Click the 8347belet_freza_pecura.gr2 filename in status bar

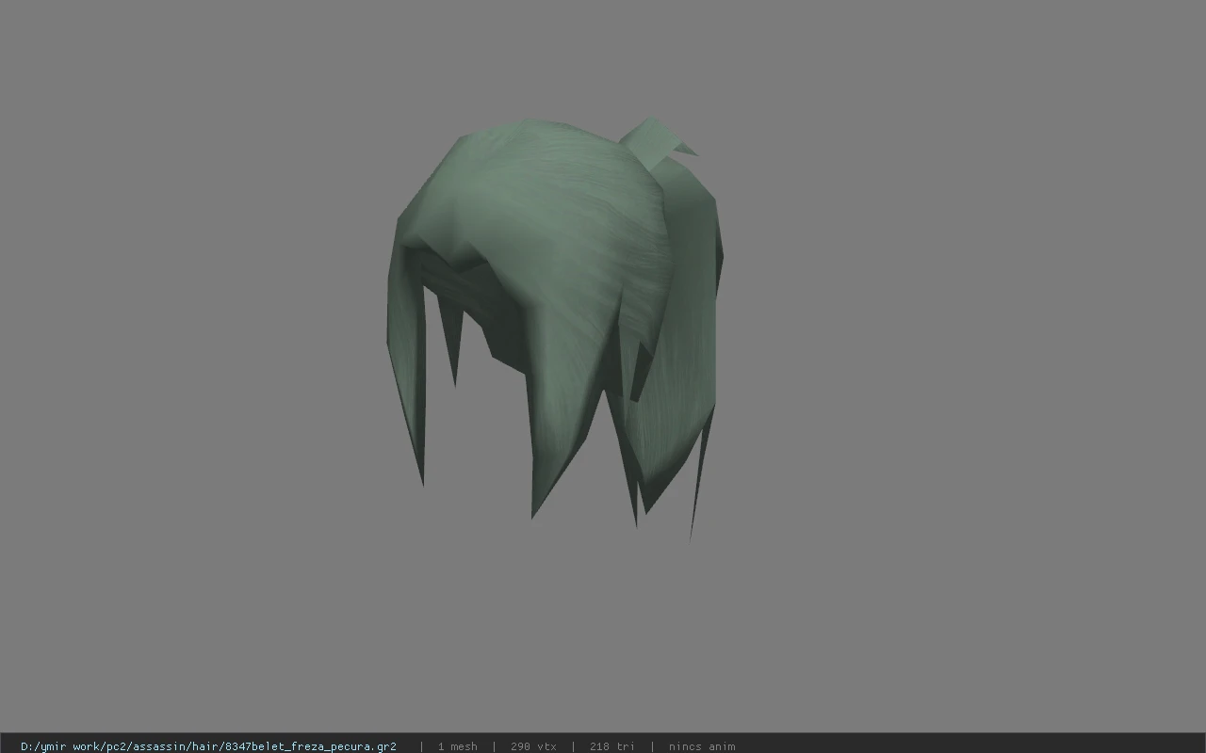click(x=309, y=746)
